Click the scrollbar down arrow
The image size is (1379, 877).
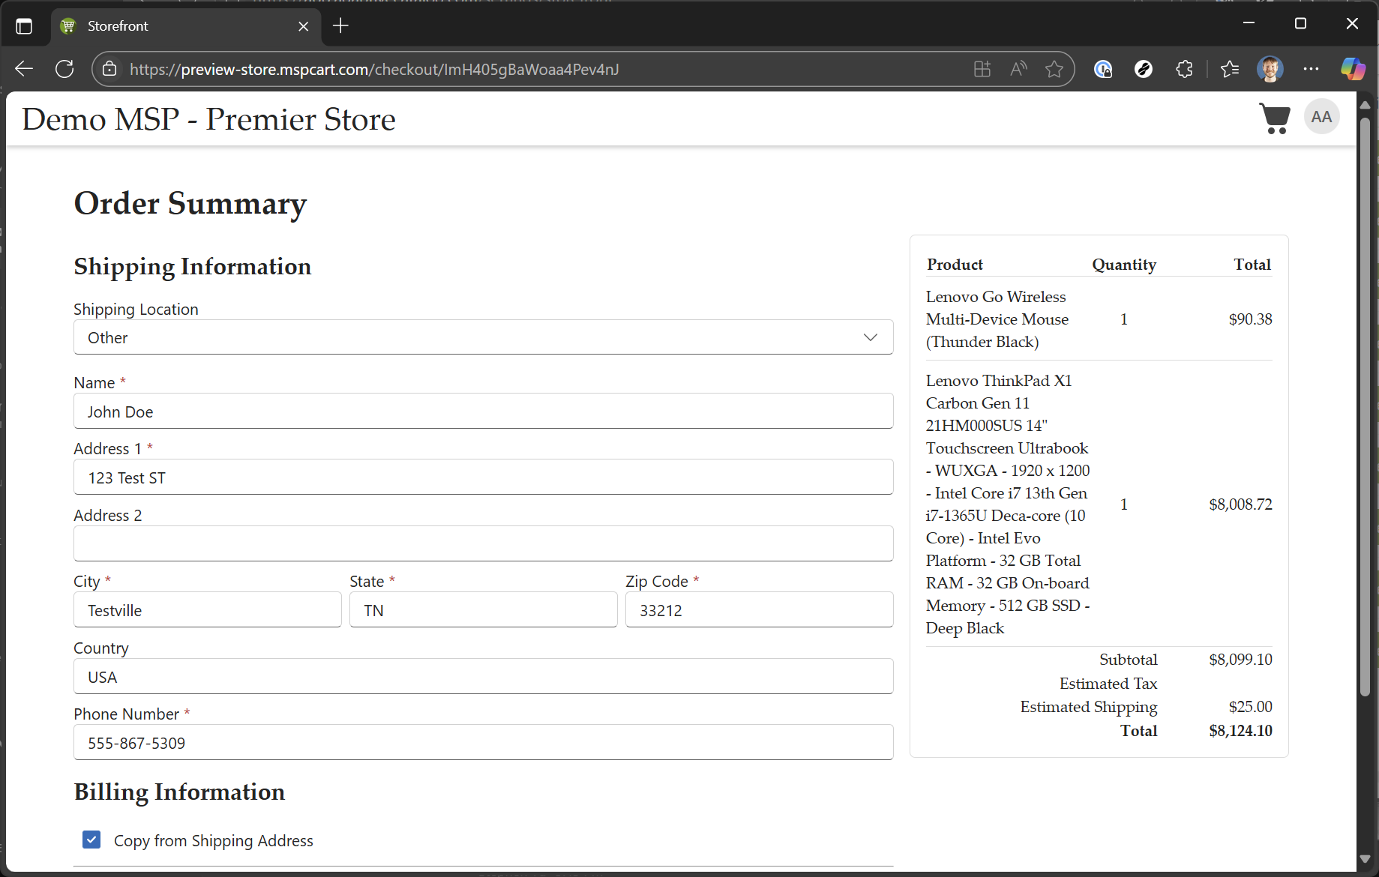pos(1366,859)
